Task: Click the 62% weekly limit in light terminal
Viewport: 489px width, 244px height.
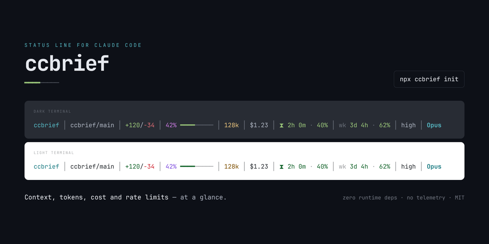Action: click(x=385, y=167)
